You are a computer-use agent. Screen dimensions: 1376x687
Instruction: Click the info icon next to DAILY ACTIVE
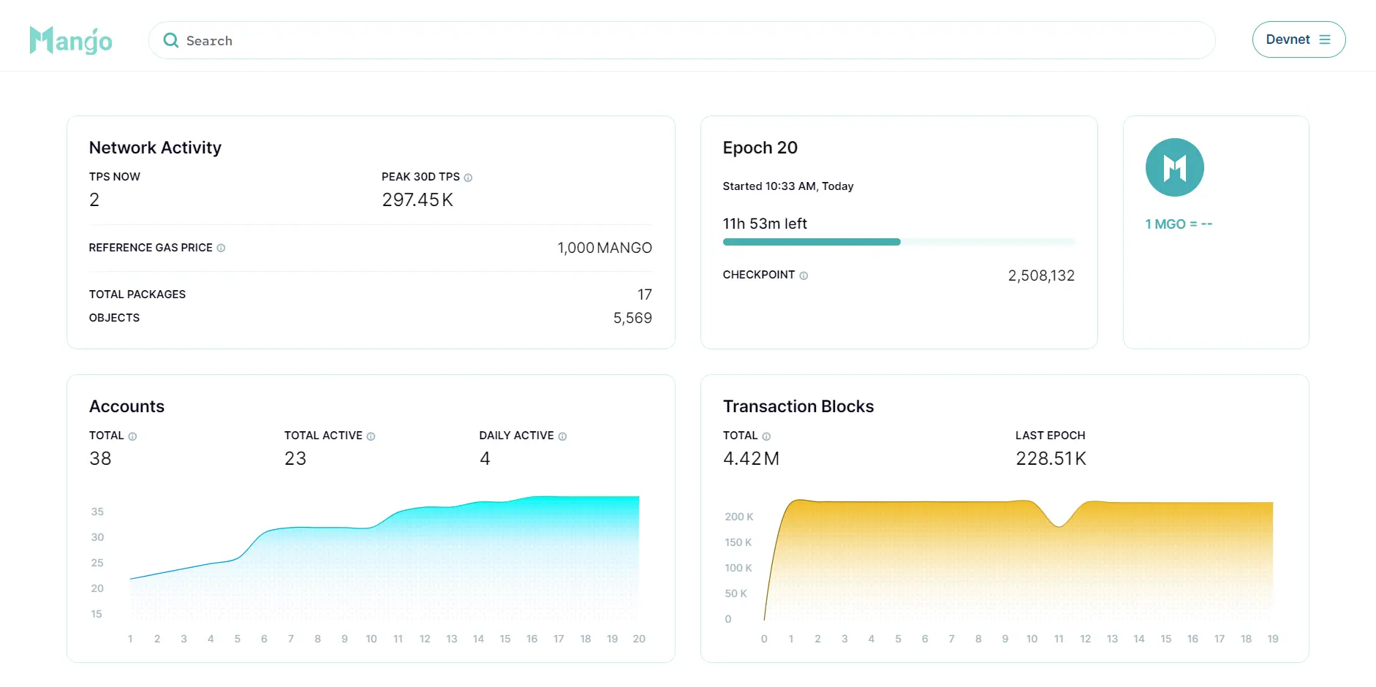562,436
